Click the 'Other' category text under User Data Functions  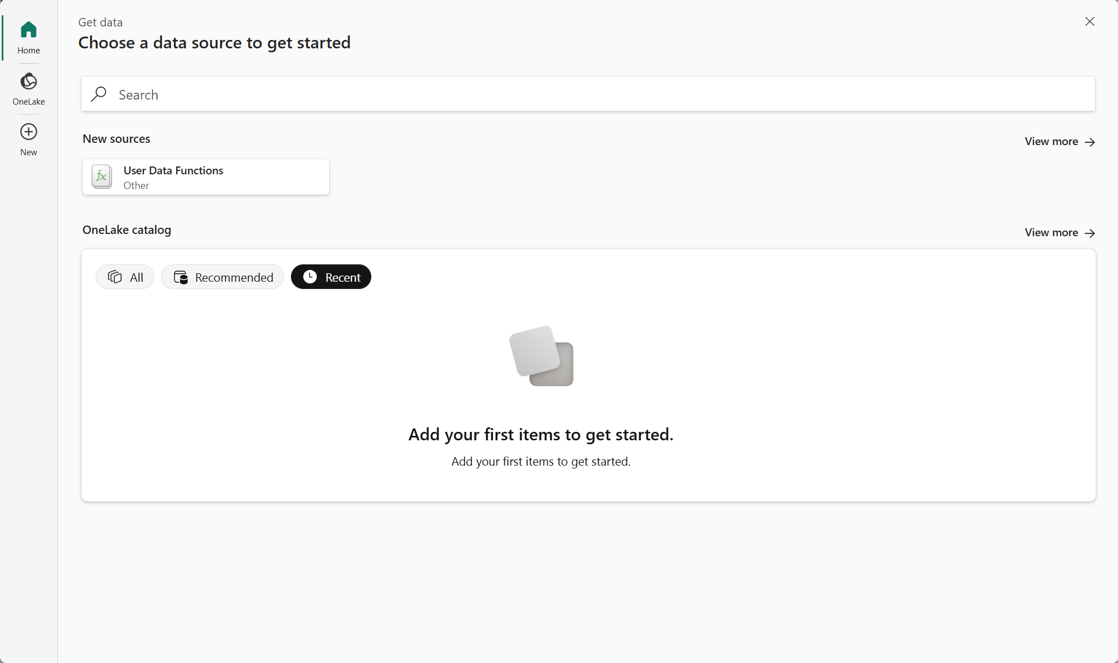(136, 186)
